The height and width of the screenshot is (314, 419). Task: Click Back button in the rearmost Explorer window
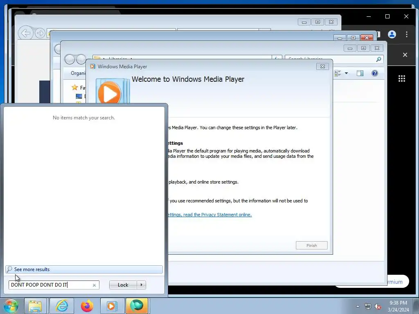click(x=26, y=33)
